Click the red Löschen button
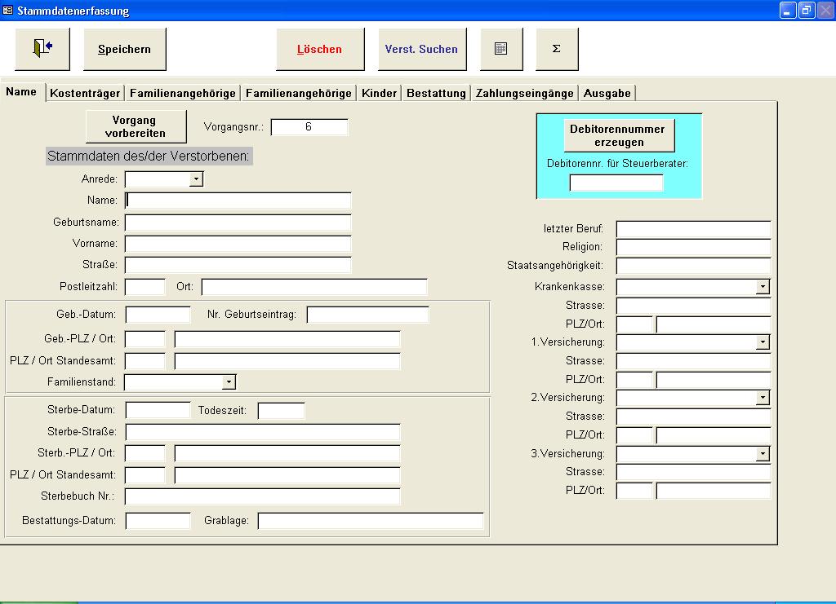The height and width of the screenshot is (604, 836). point(319,49)
